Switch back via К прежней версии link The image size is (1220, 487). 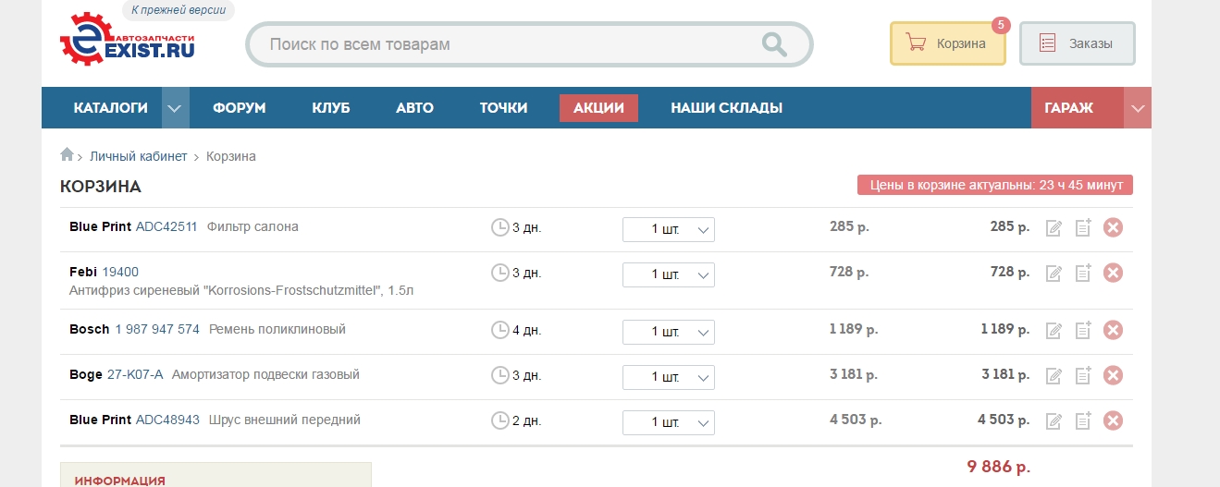tap(179, 11)
